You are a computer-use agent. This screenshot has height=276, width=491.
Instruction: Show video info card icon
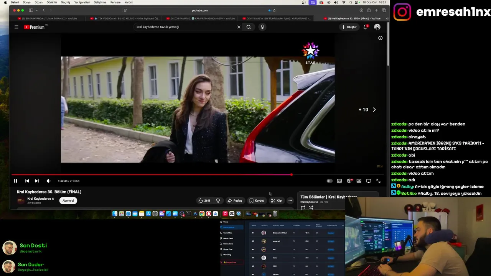click(x=381, y=38)
